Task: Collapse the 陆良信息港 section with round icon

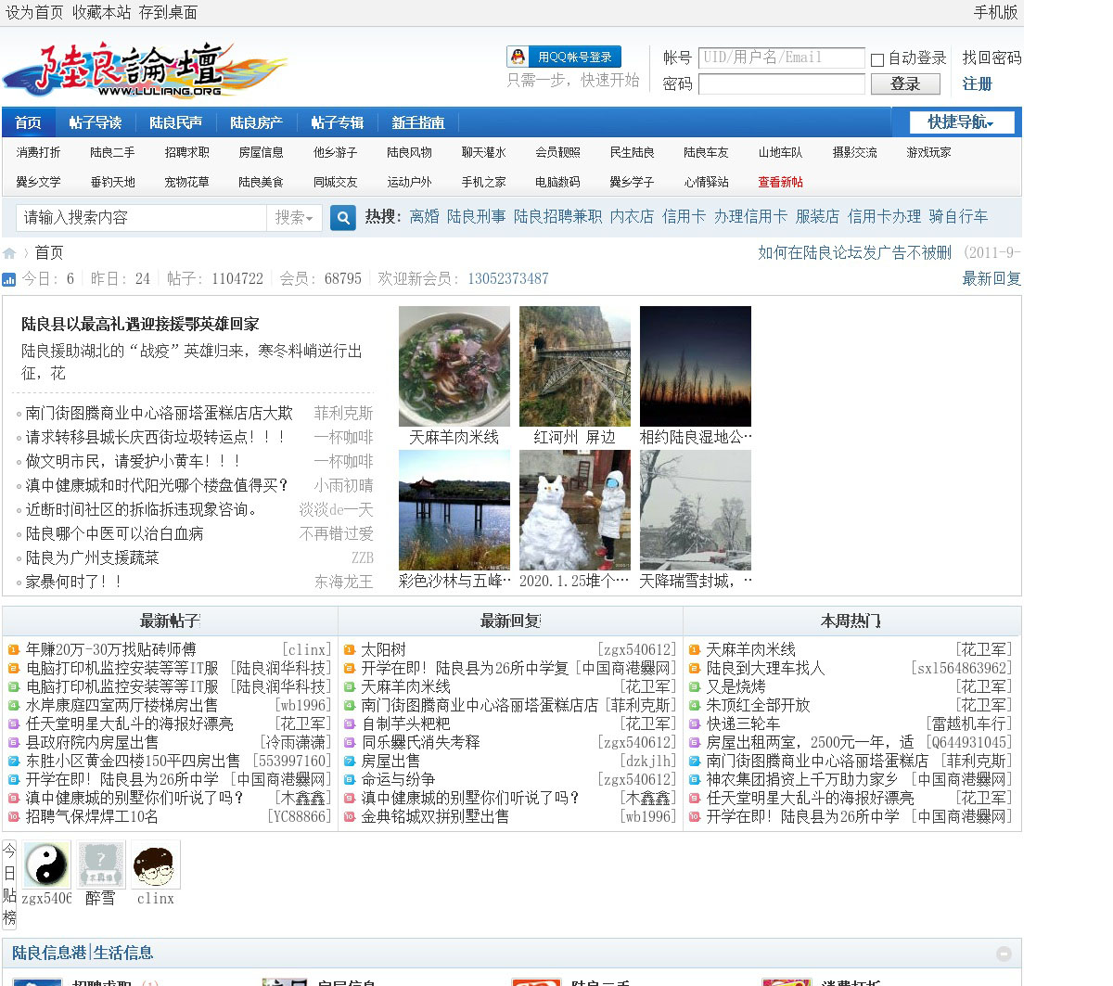Action: point(1004,954)
